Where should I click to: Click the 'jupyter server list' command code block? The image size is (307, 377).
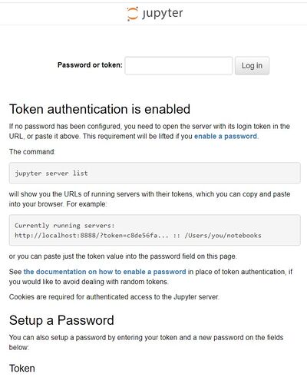click(x=155, y=173)
